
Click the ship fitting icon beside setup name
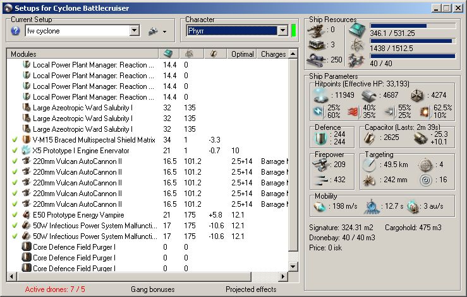tap(153, 31)
